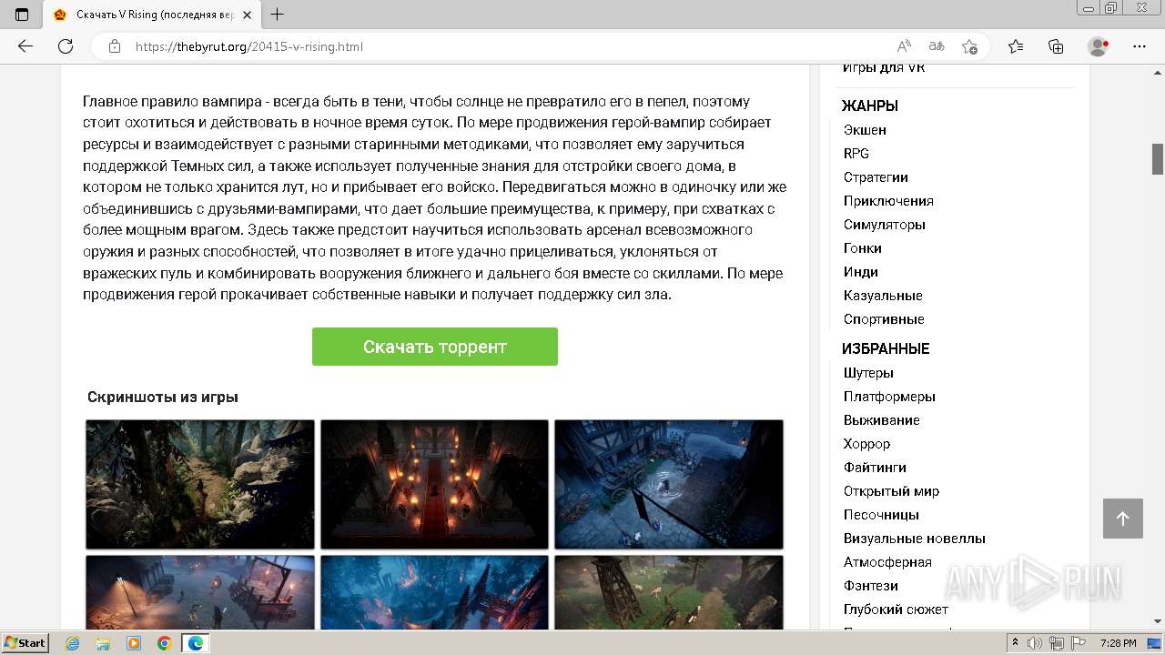Open the Стратегии genre
Image resolution: width=1165 pixels, height=655 pixels.
pyautogui.click(x=876, y=177)
